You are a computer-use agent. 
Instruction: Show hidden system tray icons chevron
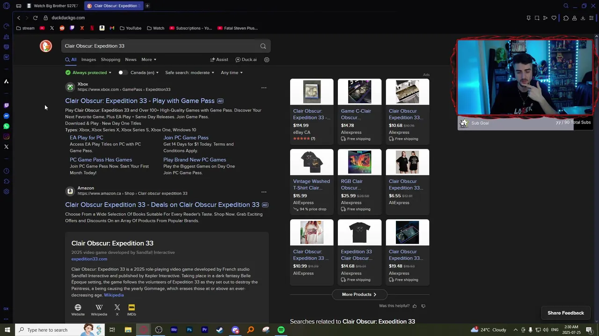point(515,330)
